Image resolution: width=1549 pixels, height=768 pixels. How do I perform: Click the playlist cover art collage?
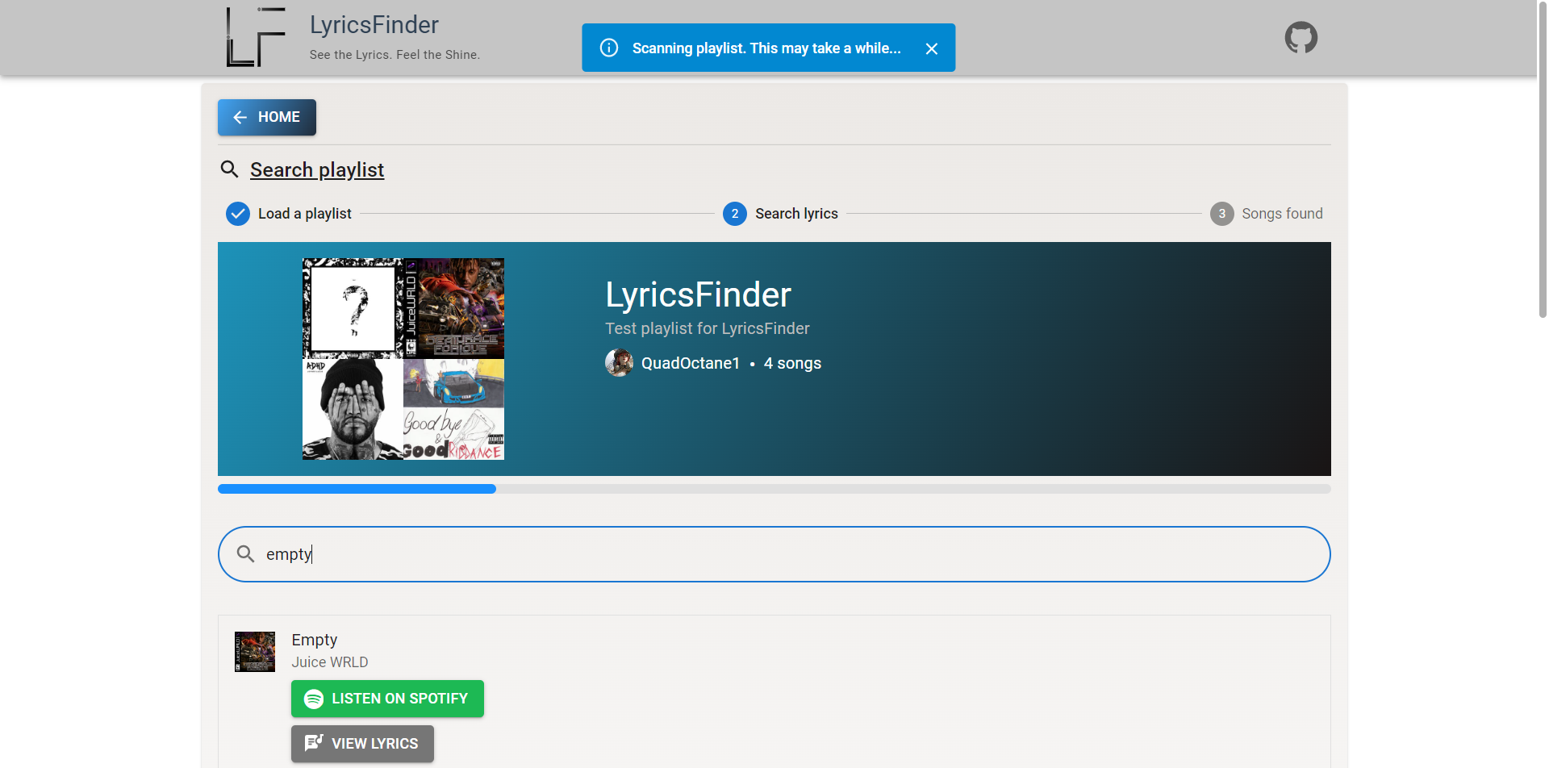click(x=403, y=359)
